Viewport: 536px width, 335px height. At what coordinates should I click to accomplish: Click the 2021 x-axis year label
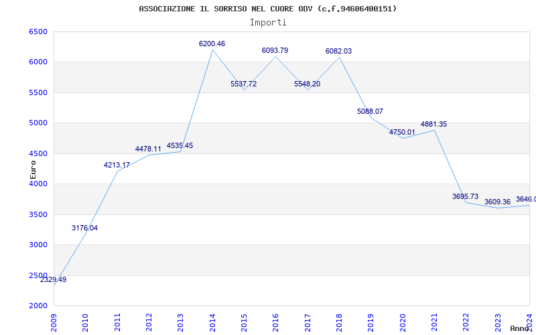(x=434, y=323)
